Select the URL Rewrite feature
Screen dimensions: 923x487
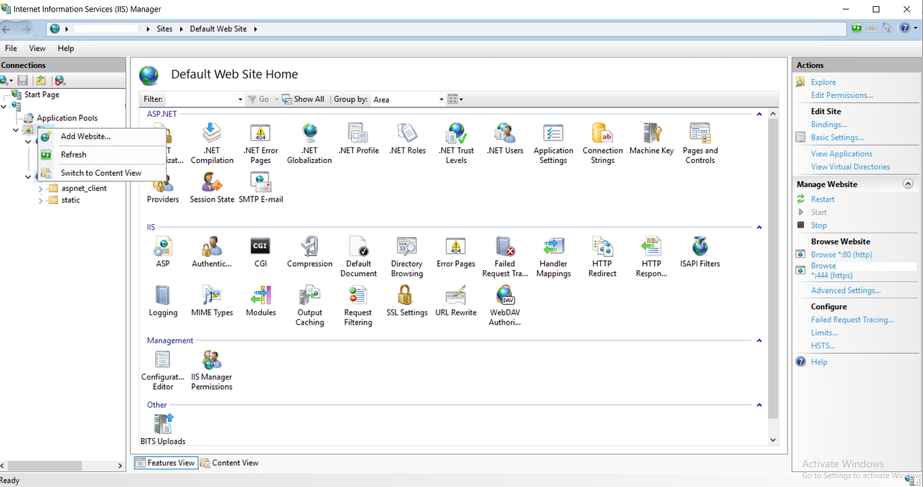click(455, 300)
